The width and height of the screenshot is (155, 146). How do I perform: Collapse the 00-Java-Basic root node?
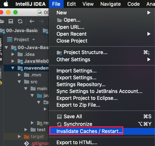tap(6, 48)
